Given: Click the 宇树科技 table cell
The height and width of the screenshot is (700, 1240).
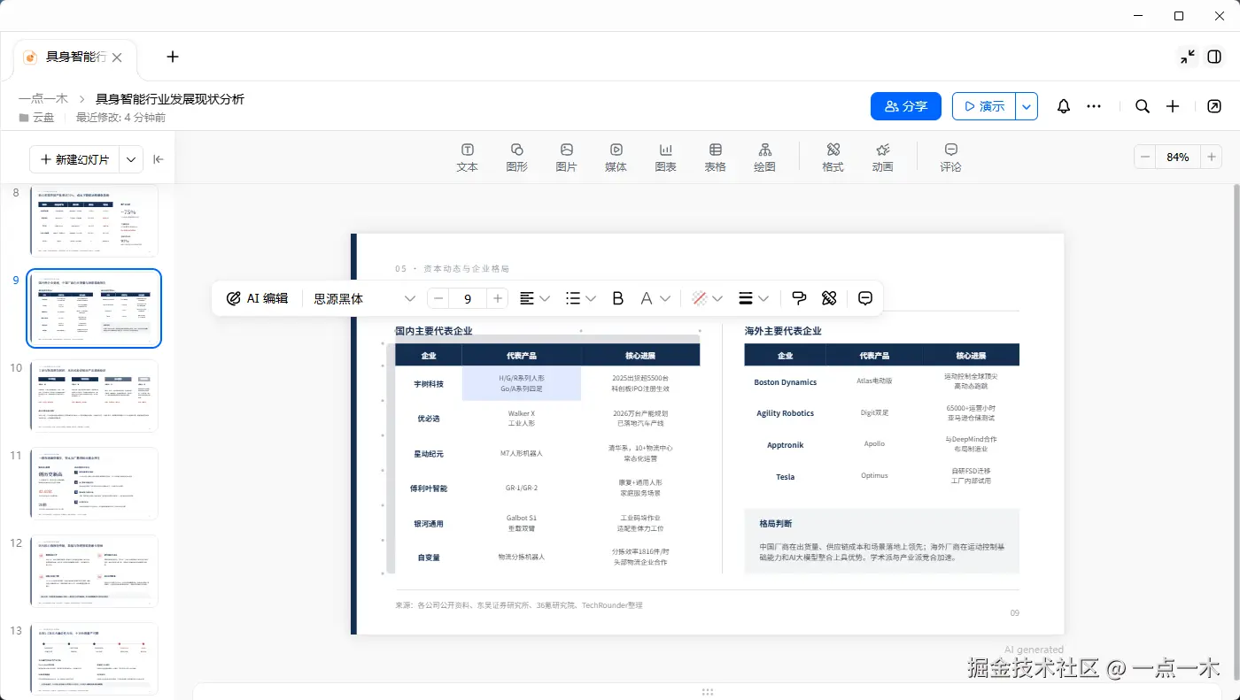Looking at the screenshot, I should click(x=429, y=384).
